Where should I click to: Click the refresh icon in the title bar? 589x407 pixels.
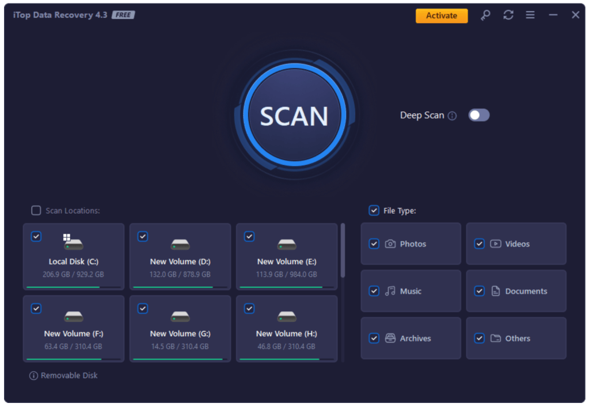point(508,15)
